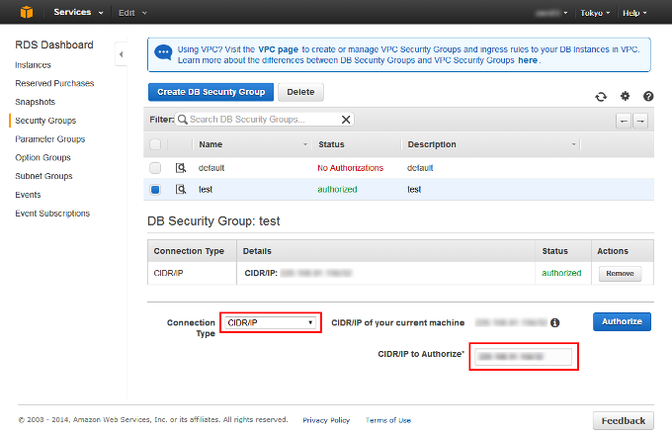Open the Tokyo region selector
The width and height of the screenshot is (672, 435).
click(595, 13)
